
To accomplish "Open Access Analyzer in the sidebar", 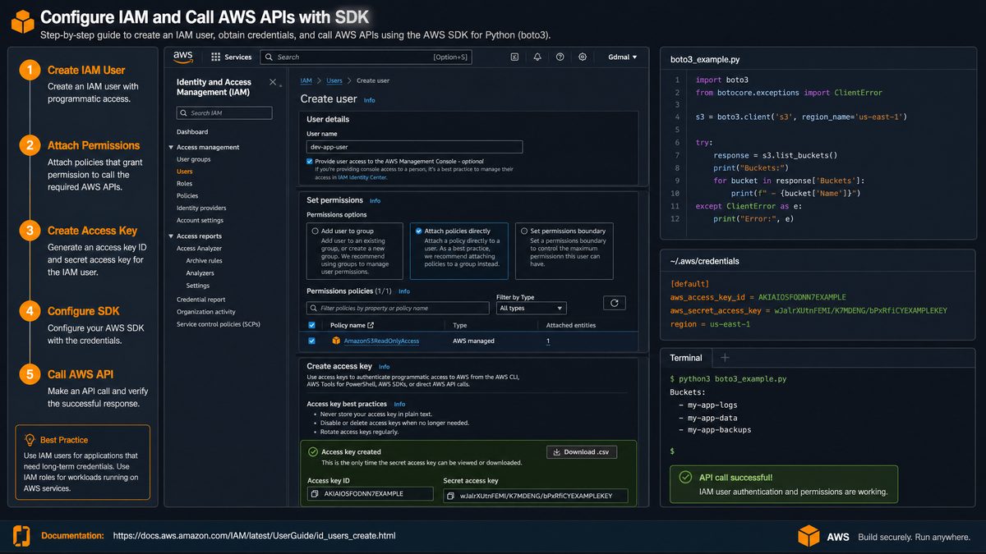I will (200, 249).
